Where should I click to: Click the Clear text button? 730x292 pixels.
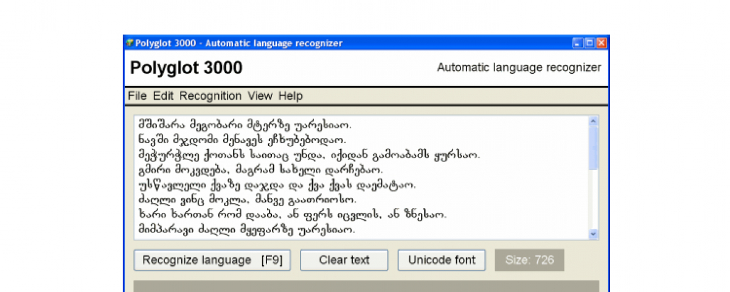click(x=344, y=260)
